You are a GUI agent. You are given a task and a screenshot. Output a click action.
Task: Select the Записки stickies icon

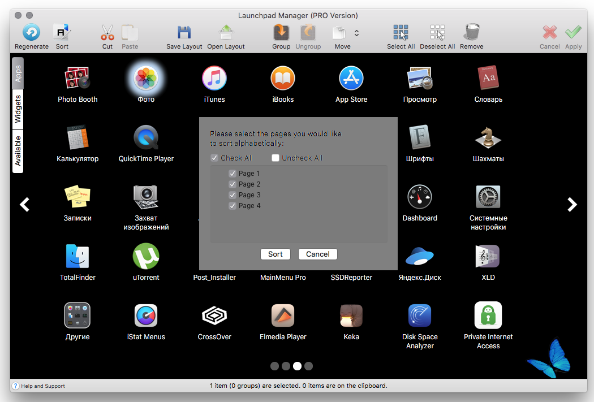[78, 196]
